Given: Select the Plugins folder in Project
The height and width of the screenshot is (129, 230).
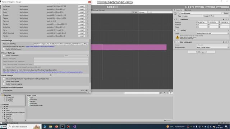Looking at the screenshot, I should pos(8,118).
